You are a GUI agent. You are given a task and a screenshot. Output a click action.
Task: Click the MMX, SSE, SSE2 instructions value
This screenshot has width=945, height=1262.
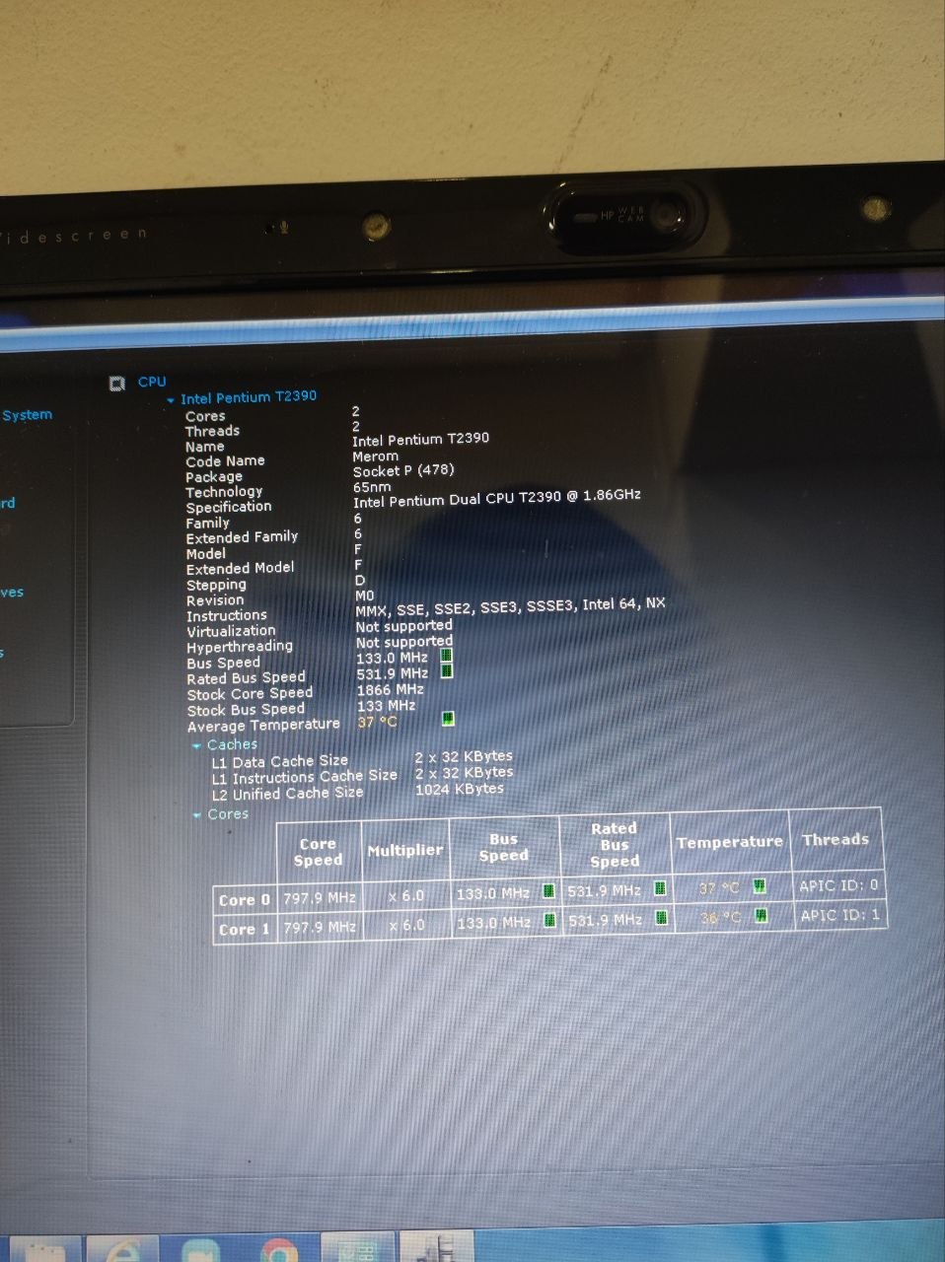[x=510, y=606]
